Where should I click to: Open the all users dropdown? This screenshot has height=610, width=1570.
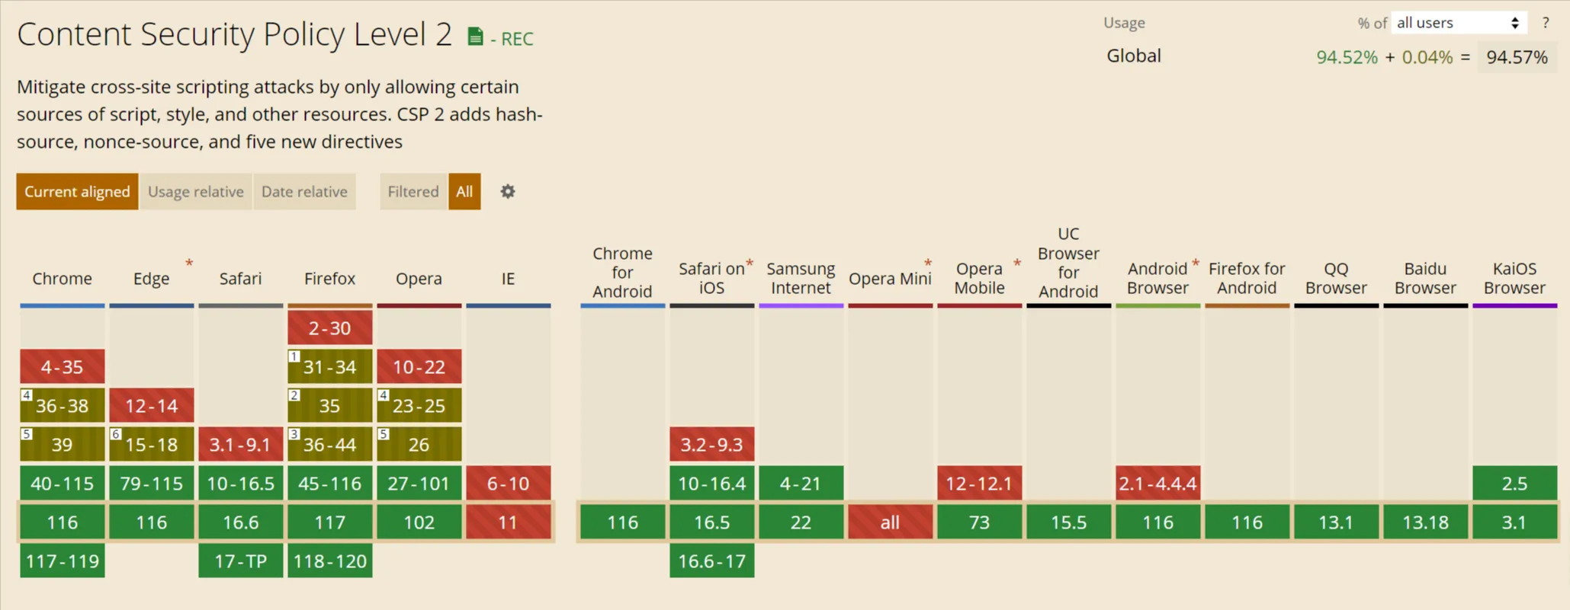click(1458, 23)
